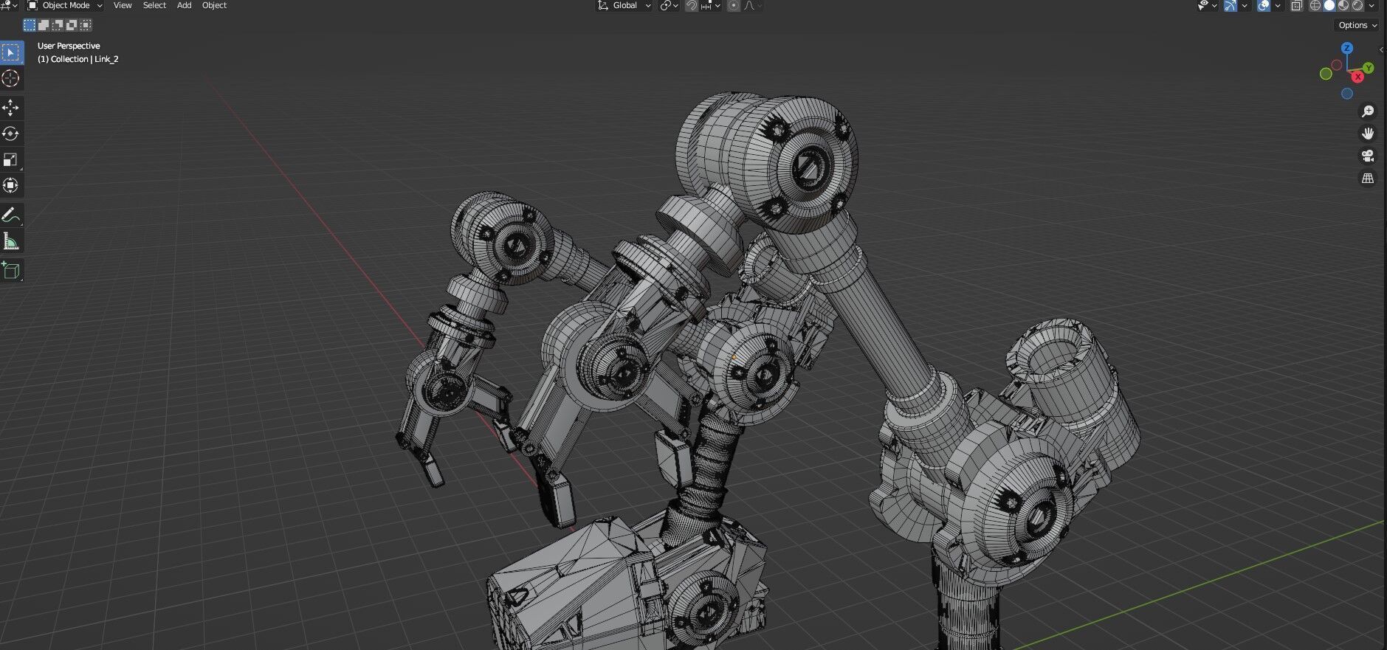Click the negative X axis gizmo circle
1387x650 pixels.
1337,66
